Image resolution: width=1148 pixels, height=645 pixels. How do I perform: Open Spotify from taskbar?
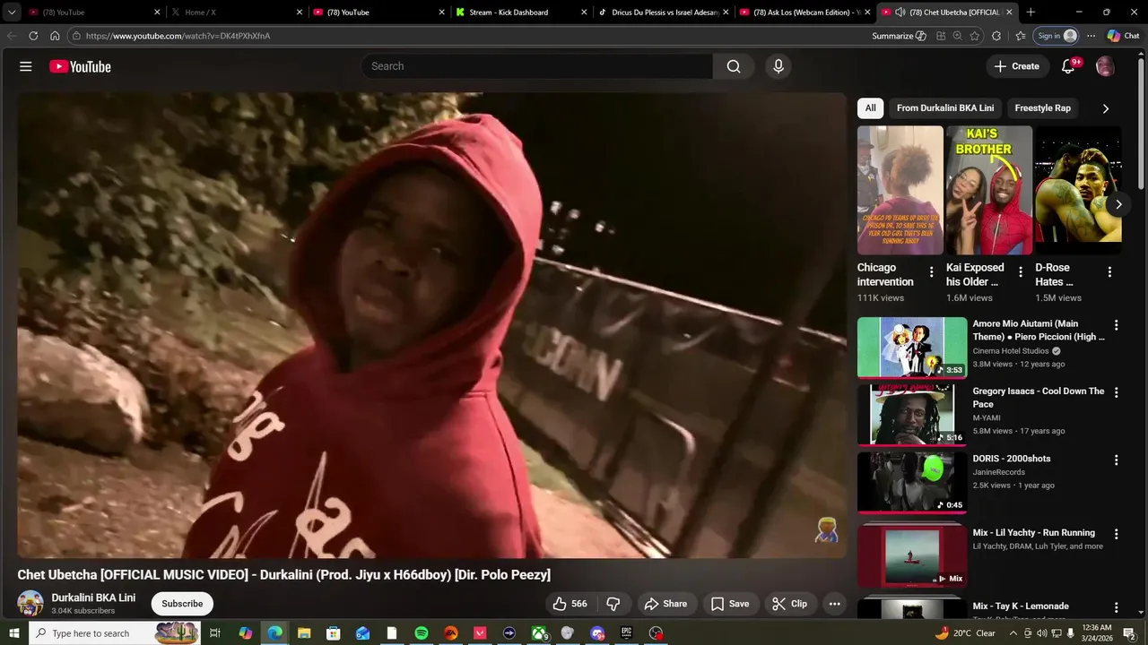click(x=422, y=633)
